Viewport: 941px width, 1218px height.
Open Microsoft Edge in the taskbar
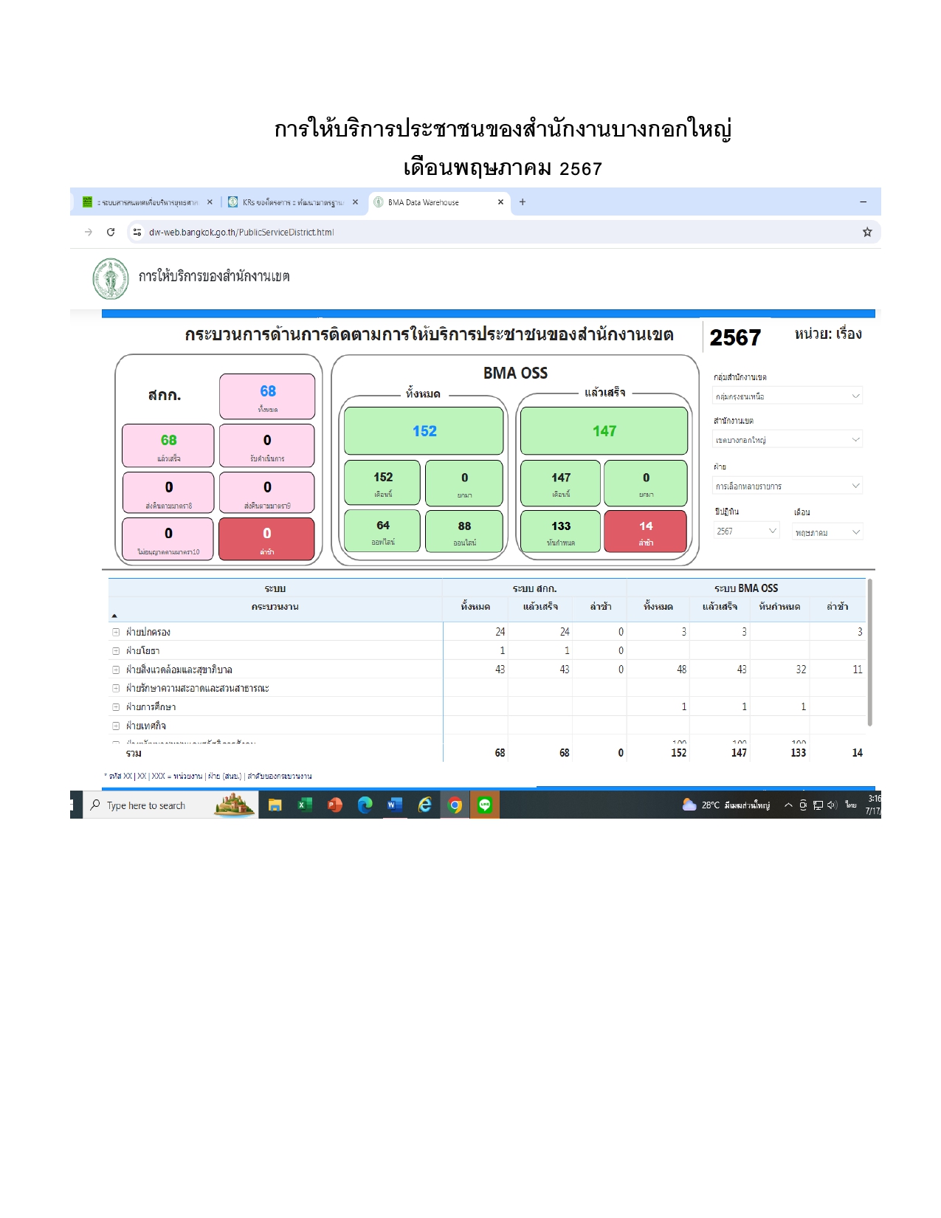click(365, 805)
